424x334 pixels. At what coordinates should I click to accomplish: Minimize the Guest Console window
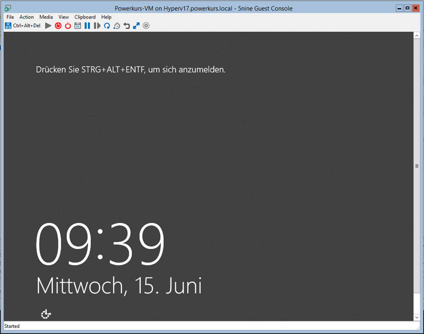click(x=399, y=8)
